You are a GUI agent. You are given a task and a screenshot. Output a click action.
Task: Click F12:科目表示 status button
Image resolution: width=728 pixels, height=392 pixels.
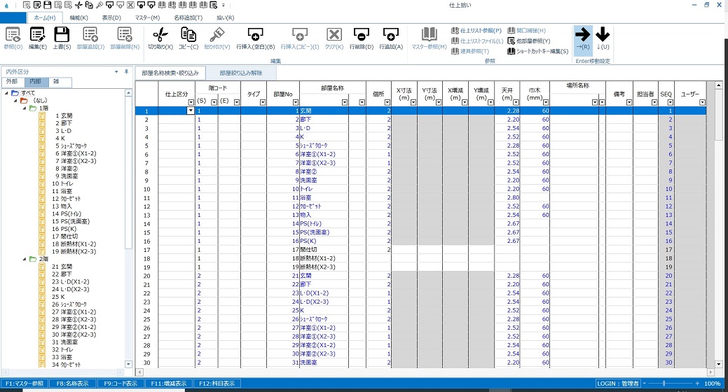pos(217,384)
